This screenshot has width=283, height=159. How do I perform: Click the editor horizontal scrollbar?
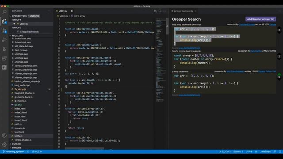click(84, 148)
